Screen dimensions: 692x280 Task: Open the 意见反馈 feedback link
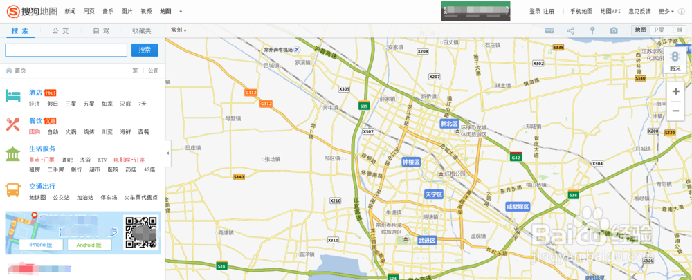click(x=639, y=12)
